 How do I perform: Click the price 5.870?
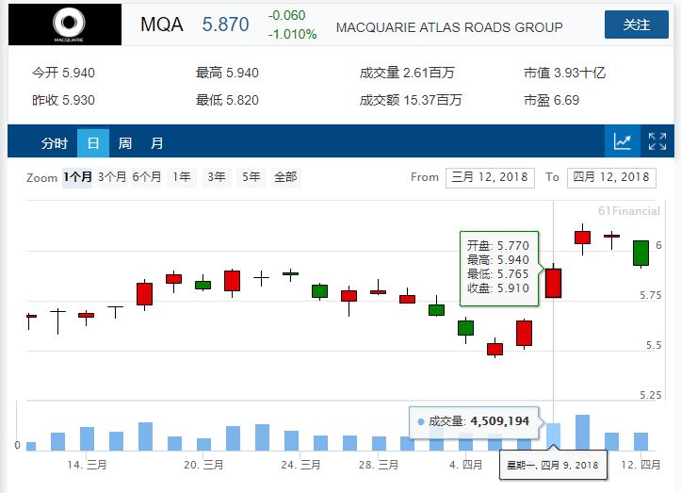pos(225,25)
